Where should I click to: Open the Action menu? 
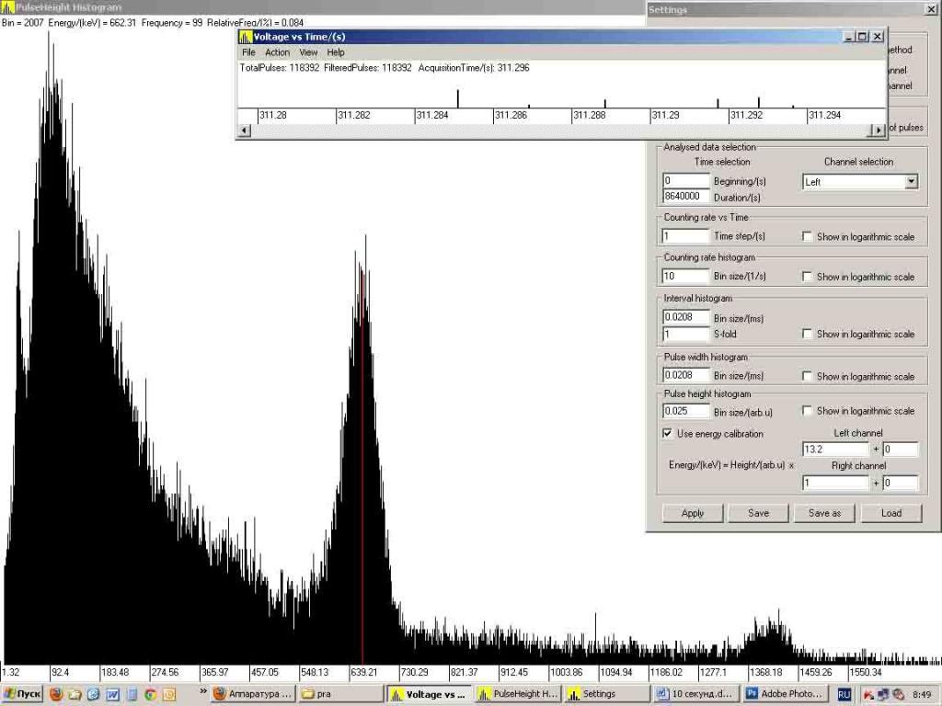click(277, 52)
